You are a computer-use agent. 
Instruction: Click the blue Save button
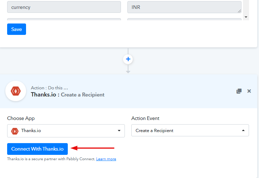(16, 29)
